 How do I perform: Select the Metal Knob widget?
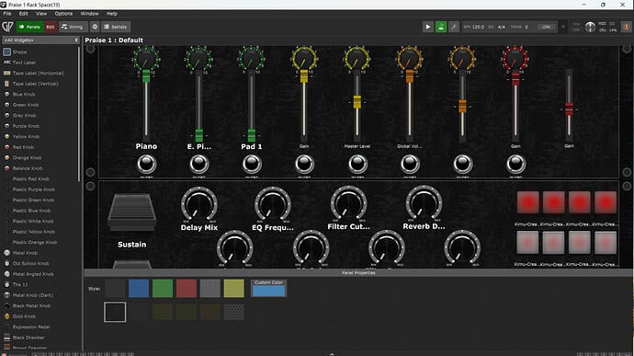tap(25, 253)
